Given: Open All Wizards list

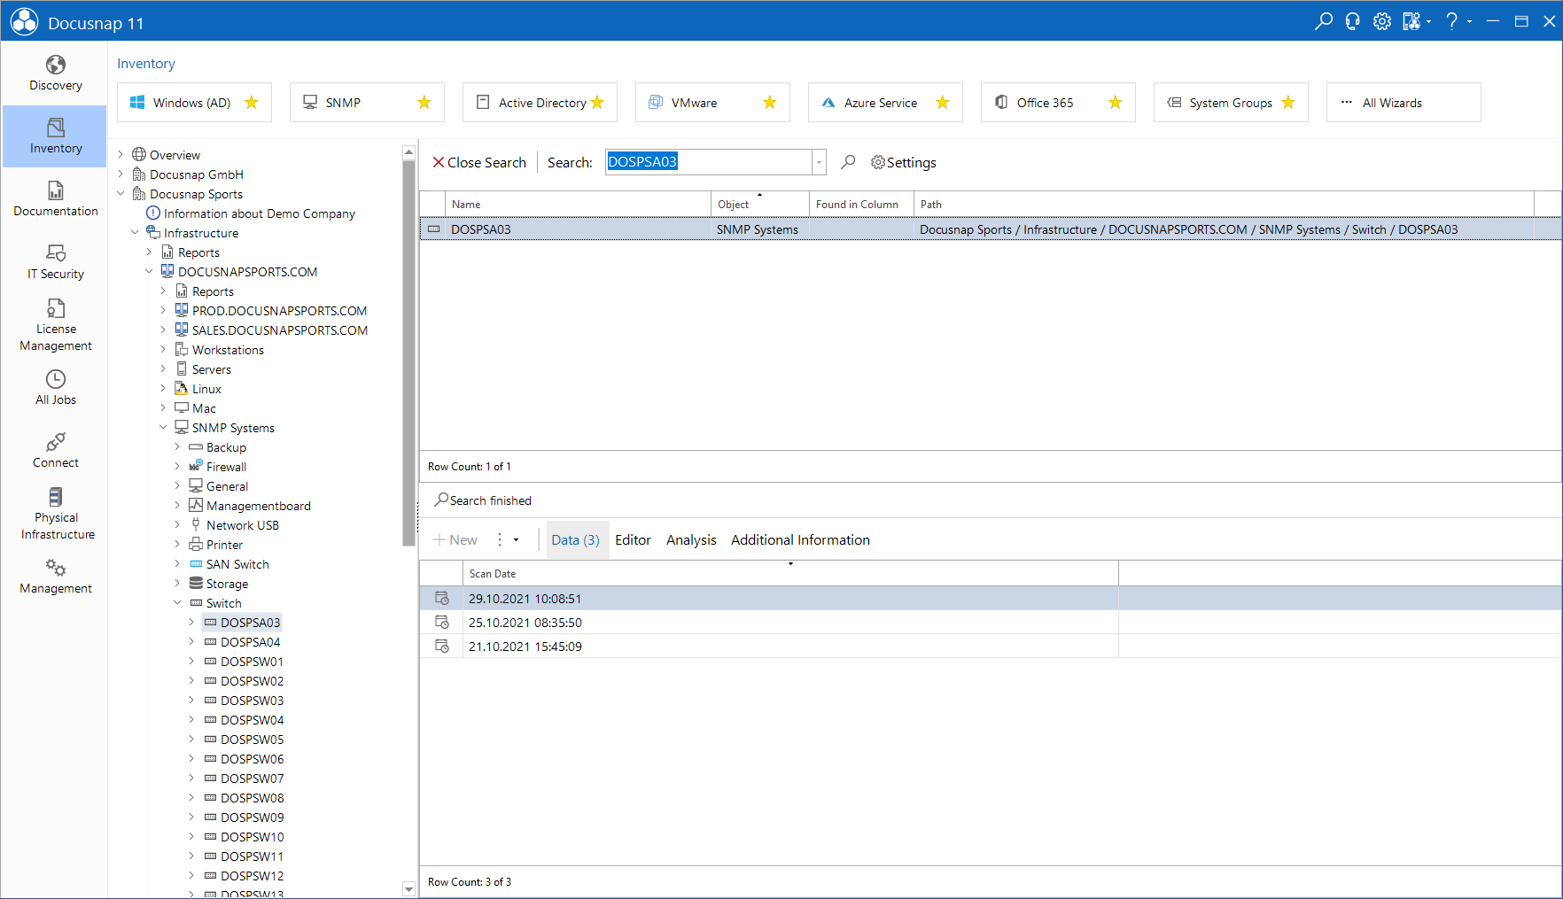Looking at the screenshot, I should [1404, 103].
